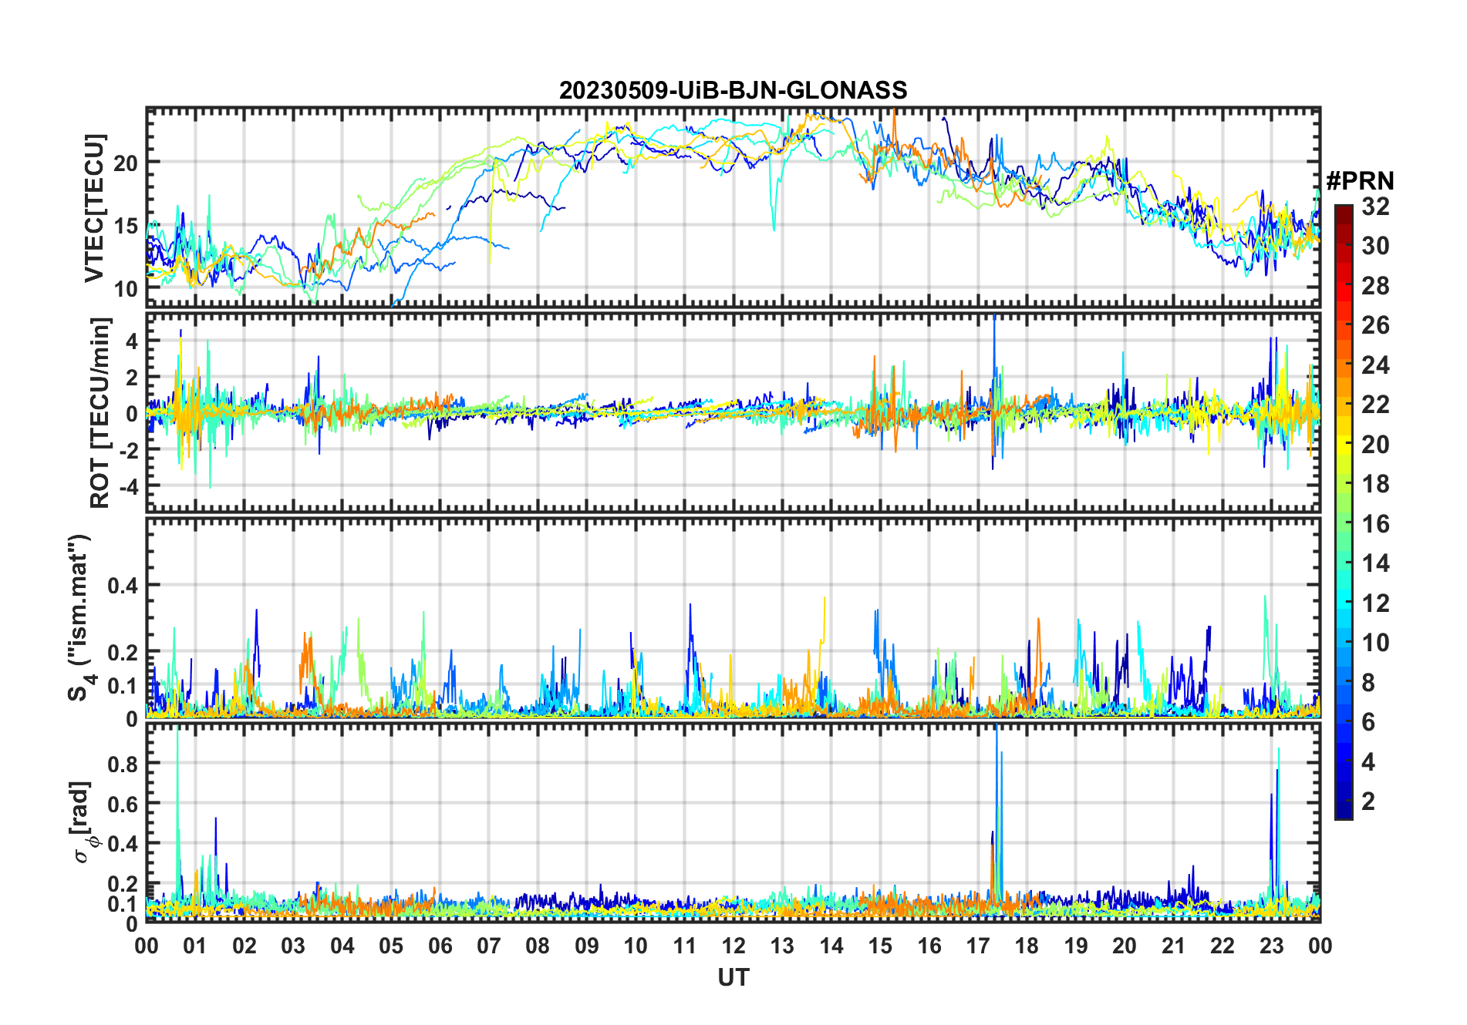Click the colorbar tick label 2

tap(1368, 802)
